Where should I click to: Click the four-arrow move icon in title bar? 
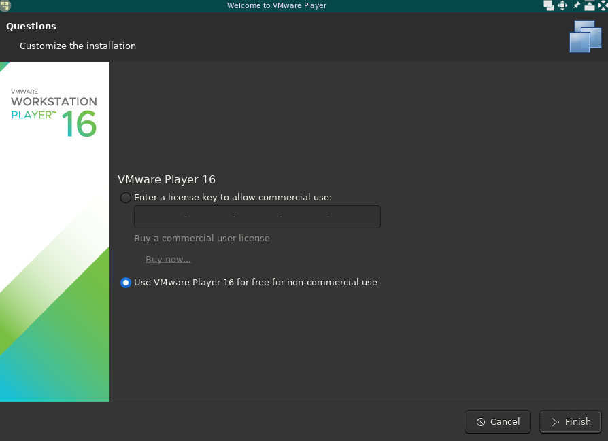562,5
